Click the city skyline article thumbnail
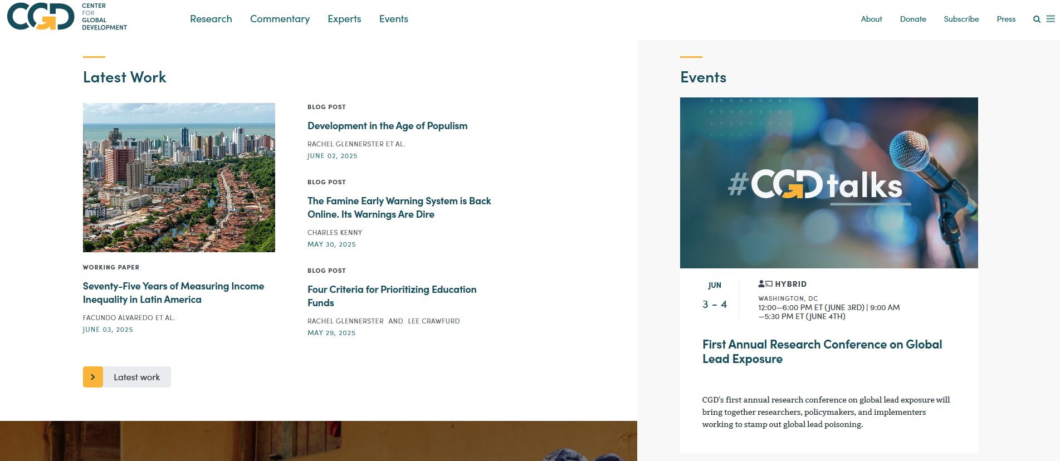 (x=178, y=177)
